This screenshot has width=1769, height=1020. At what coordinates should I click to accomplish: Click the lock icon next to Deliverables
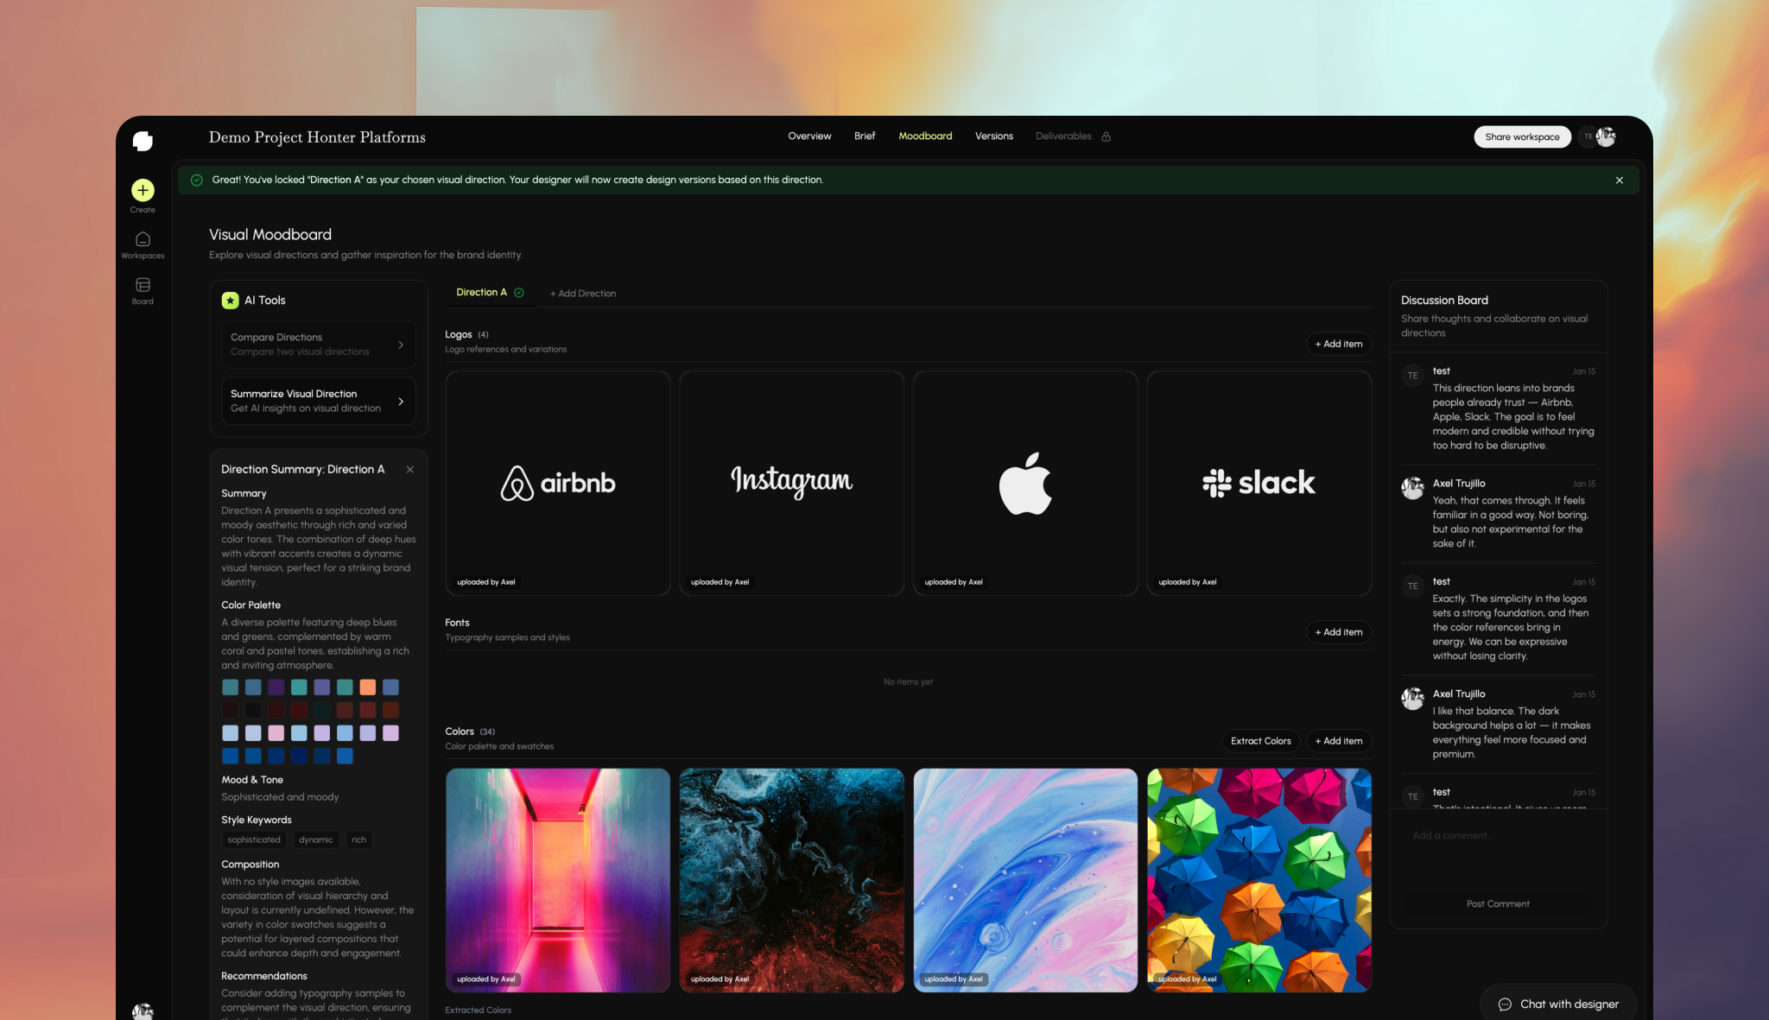(x=1106, y=136)
